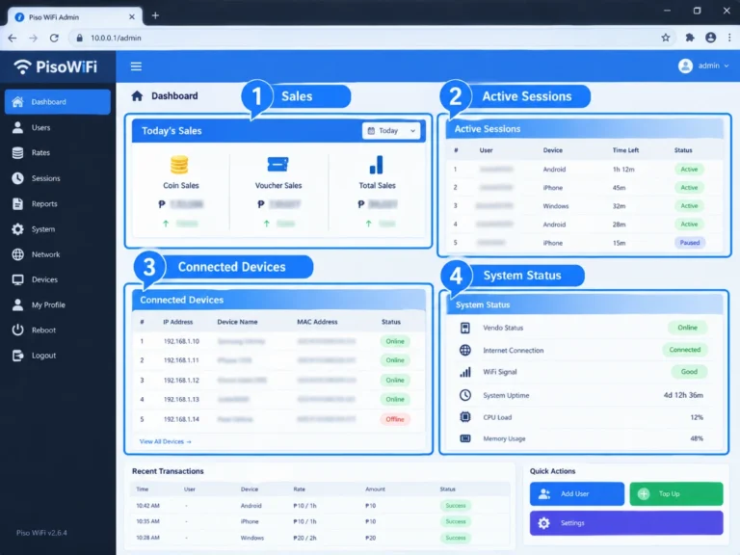Click the Add User button
This screenshot has width=740, height=555.
(x=577, y=493)
